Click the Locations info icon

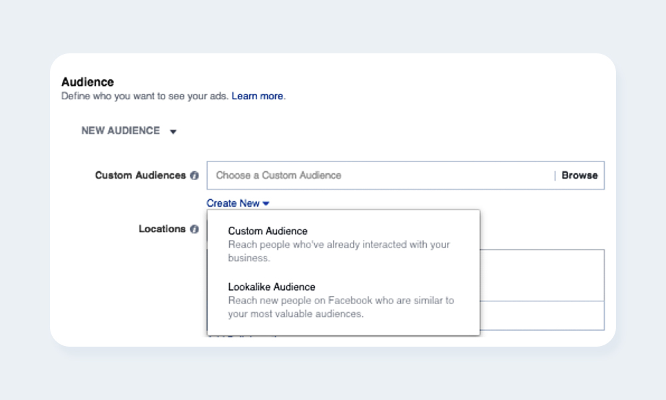click(x=194, y=229)
